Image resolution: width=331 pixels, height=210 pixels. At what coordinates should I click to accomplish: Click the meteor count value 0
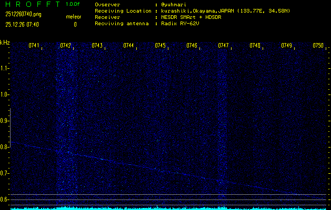point(75,24)
